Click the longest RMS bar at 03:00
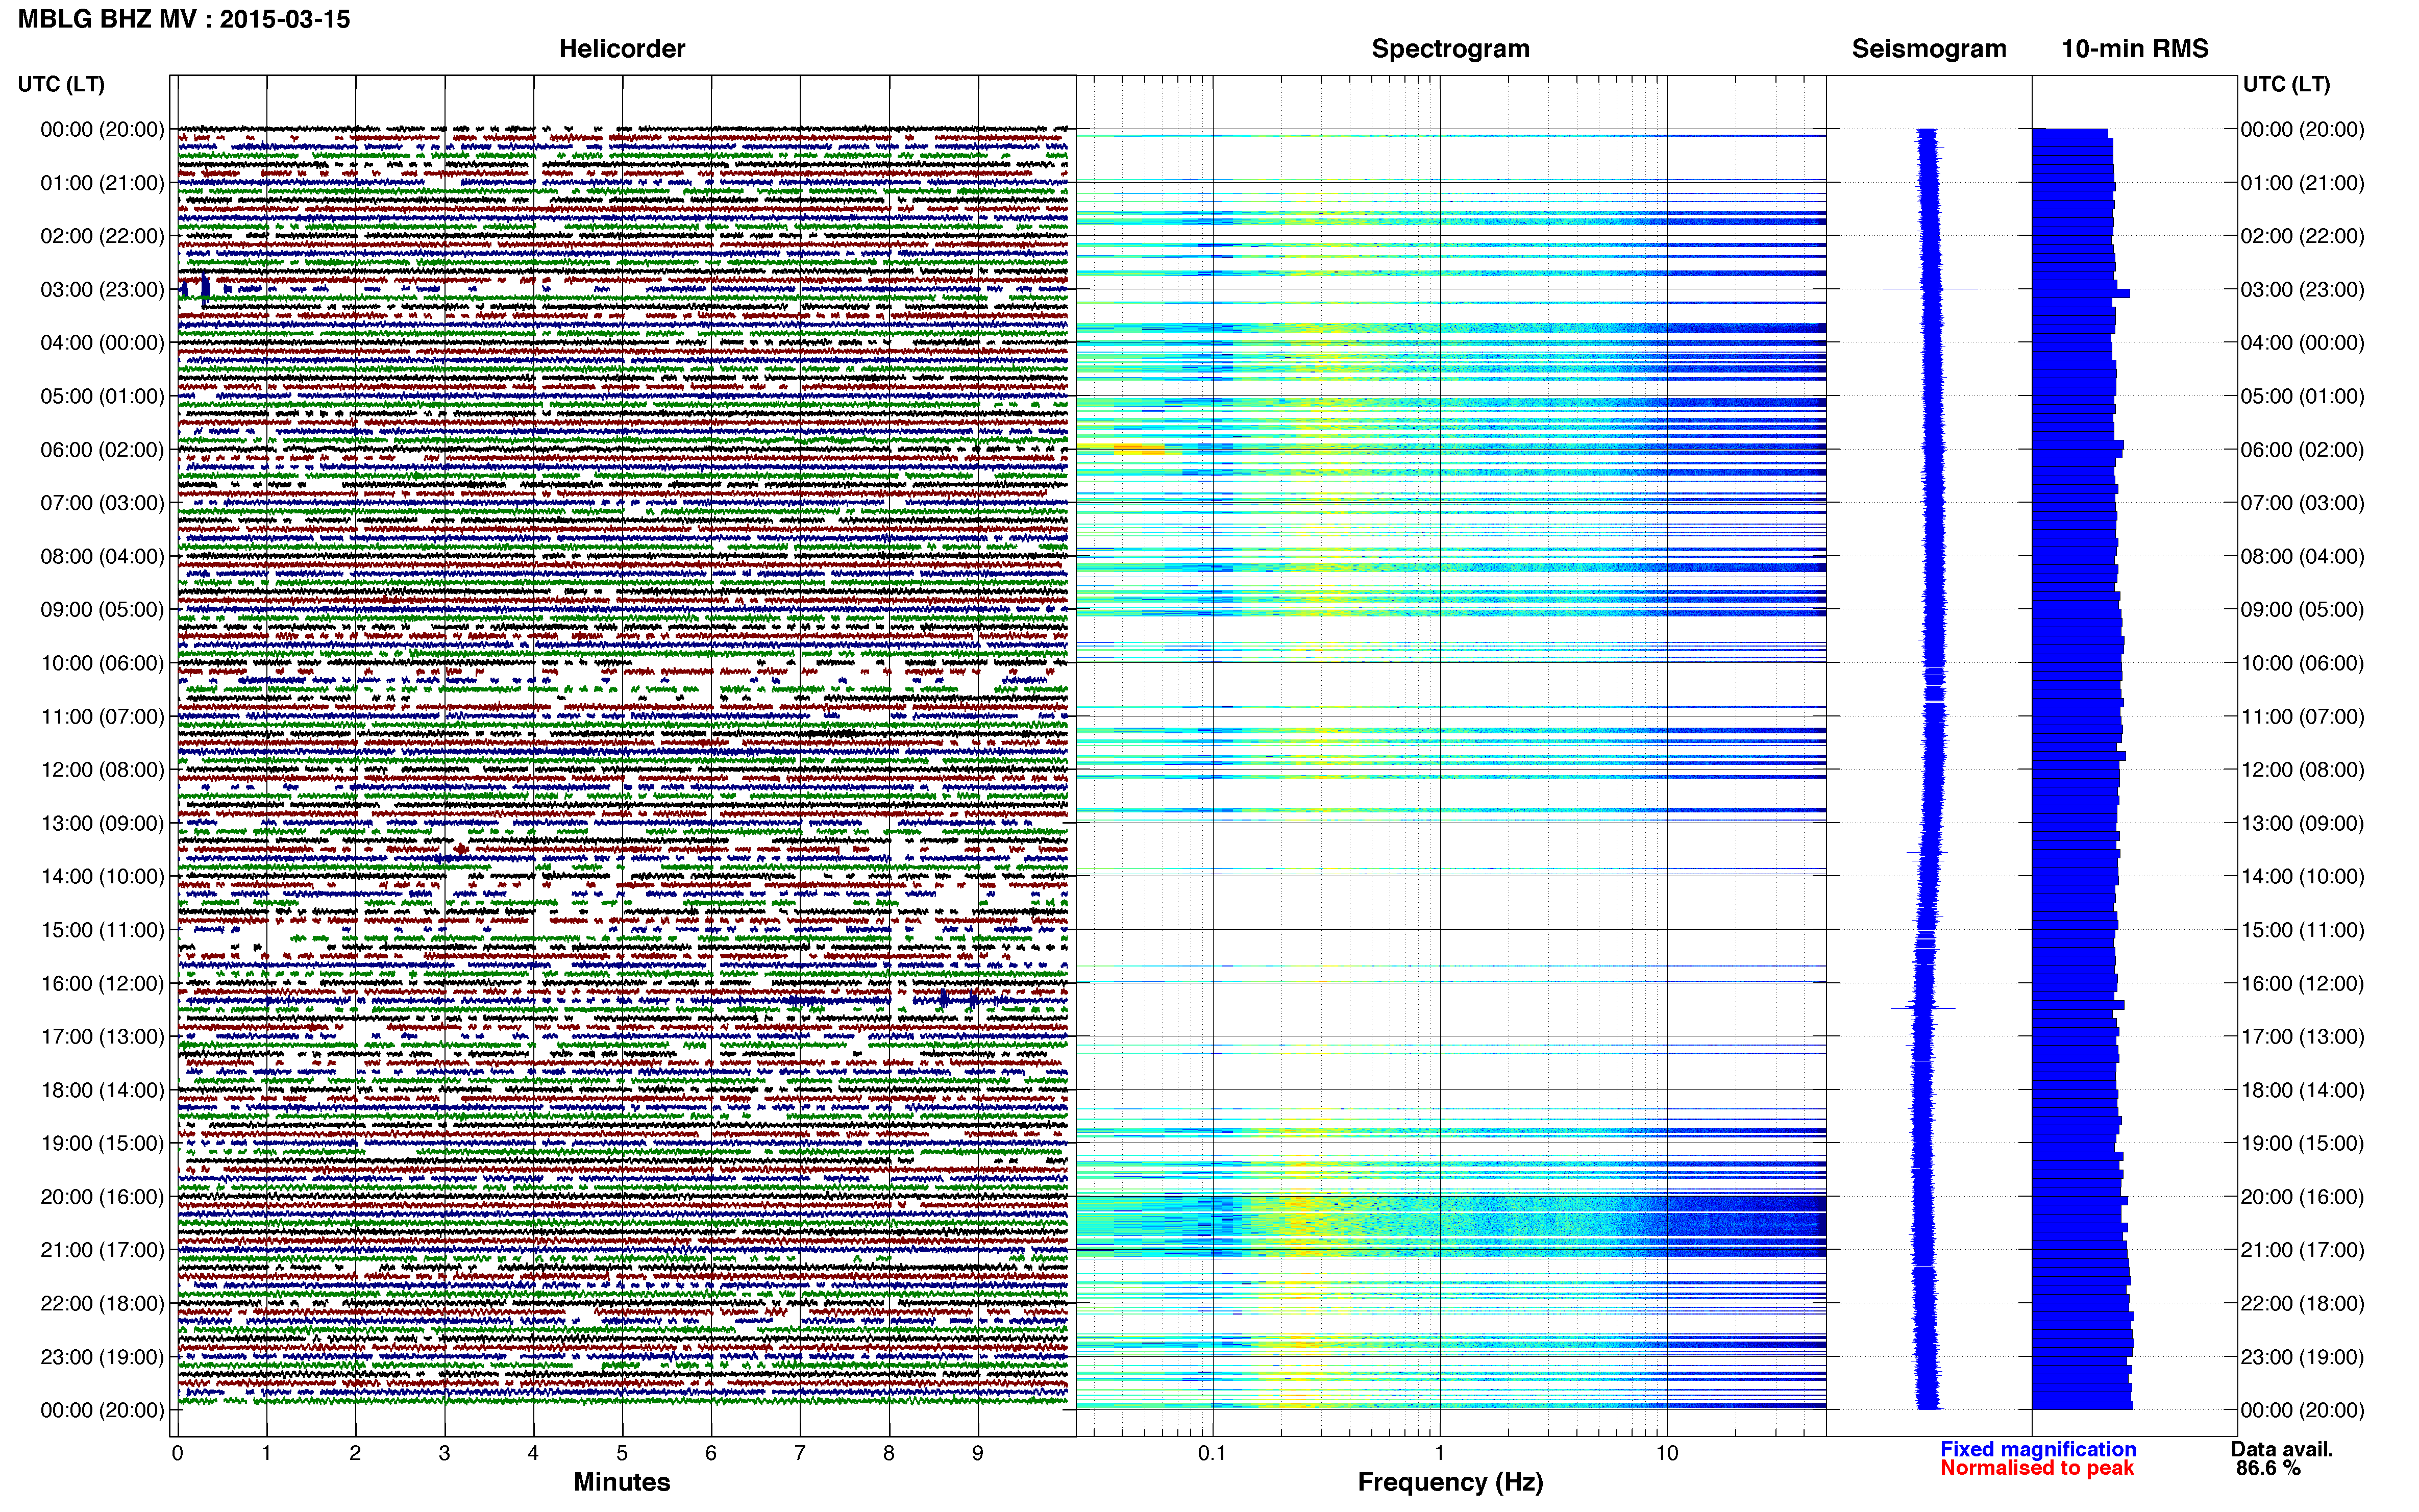Viewport: 2419px width, 1512px height. (2081, 294)
